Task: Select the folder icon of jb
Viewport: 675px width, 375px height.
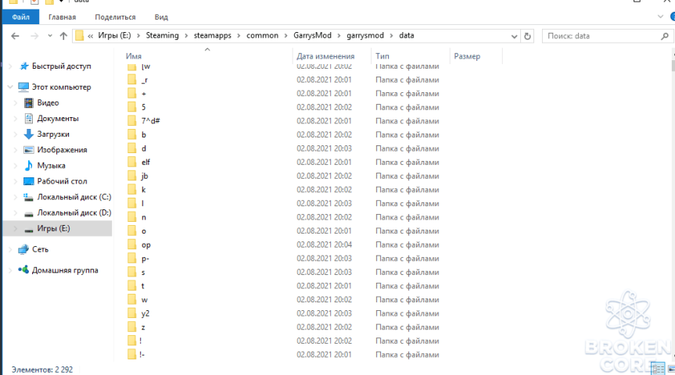Action: [131, 176]
